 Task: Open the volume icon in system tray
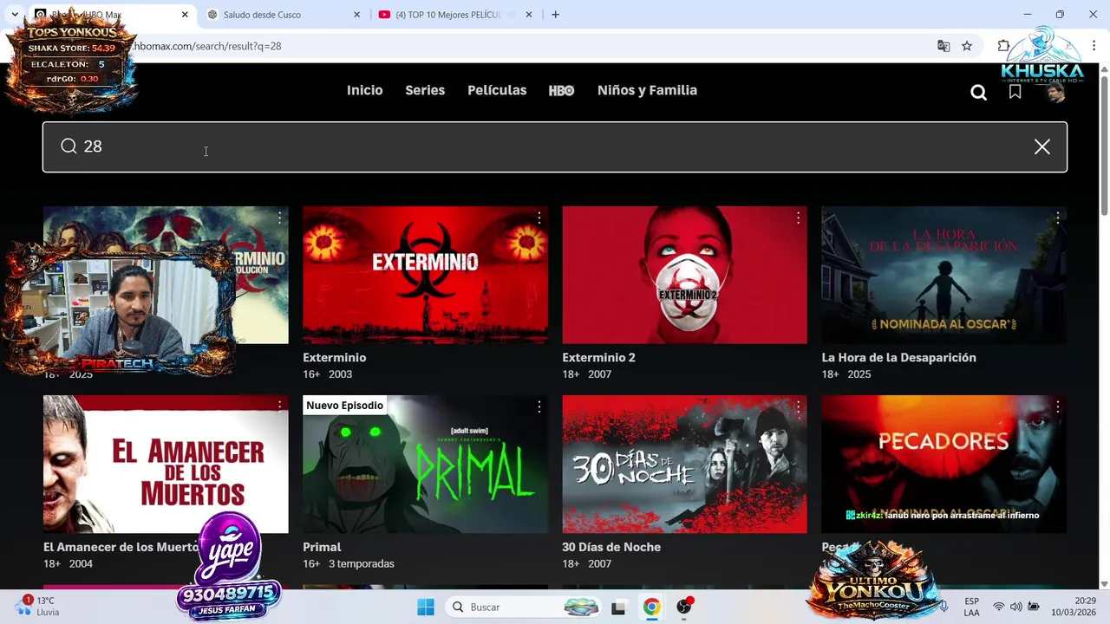tap(1015, 607)
